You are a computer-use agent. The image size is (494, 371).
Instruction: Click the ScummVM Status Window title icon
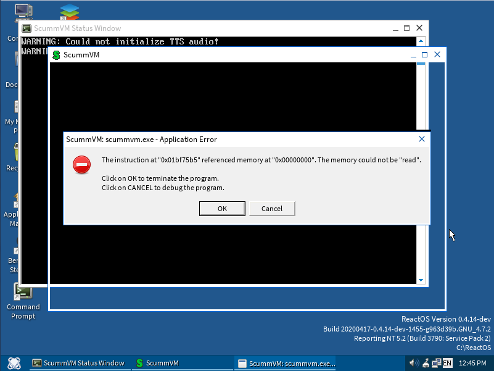[x=27, y=28]
